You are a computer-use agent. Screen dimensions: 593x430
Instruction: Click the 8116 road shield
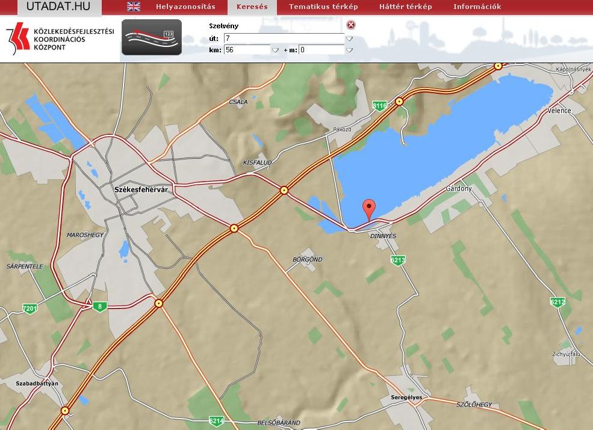click(379, 106)
